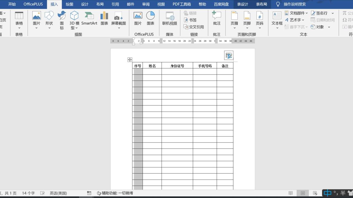The width and height of the screenshot is (353, 198).
Task: Click the table move handle above the table
Action: pos(130,59)
